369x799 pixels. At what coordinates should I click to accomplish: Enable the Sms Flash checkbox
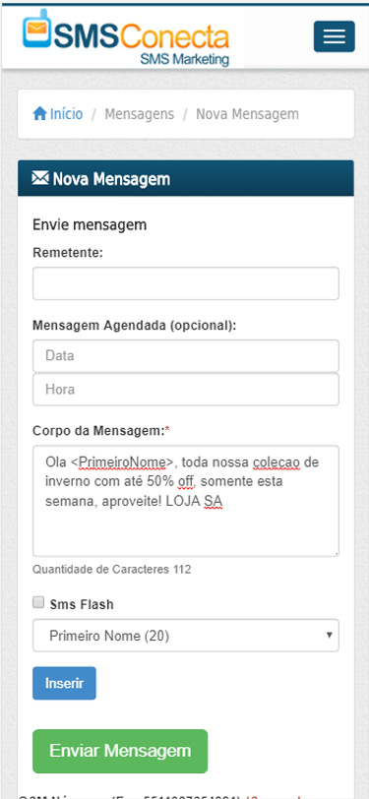(38, 603)
